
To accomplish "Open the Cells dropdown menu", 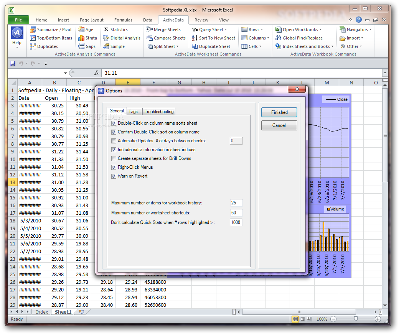I will (251, 46).
